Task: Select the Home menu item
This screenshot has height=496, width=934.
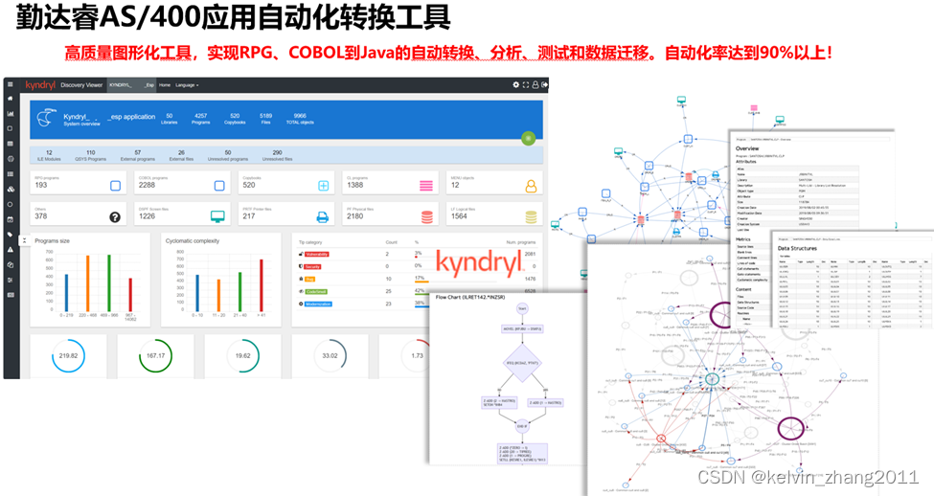Action: (165, 85)
